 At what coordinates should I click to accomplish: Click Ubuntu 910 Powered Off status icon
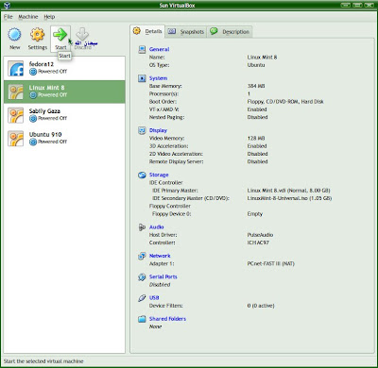(33, 142)
